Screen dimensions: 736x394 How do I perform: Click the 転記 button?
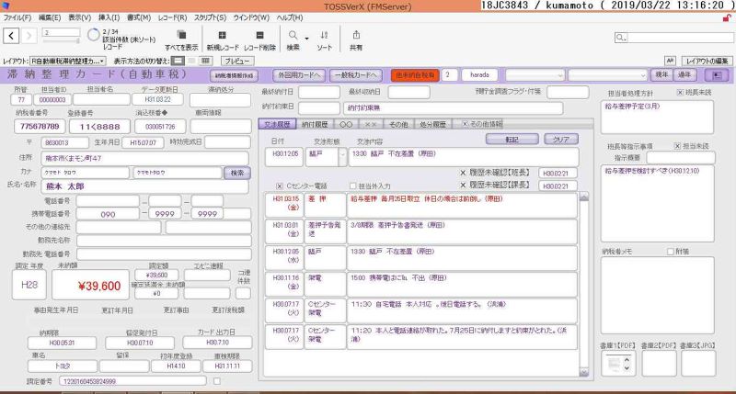click(512, 140)
